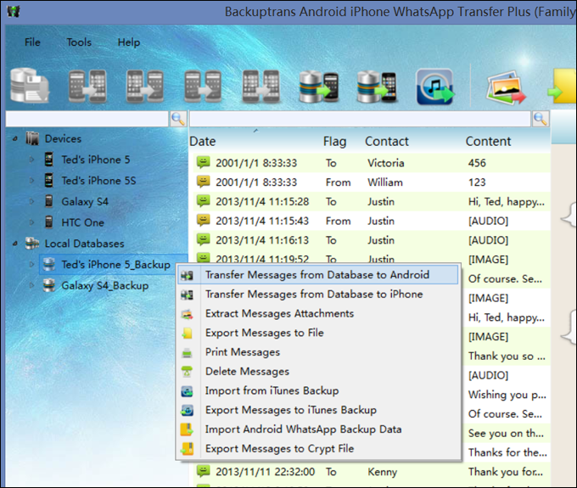Choose Print Messages from the context menu
577x488 pixels.
point(318,352)
